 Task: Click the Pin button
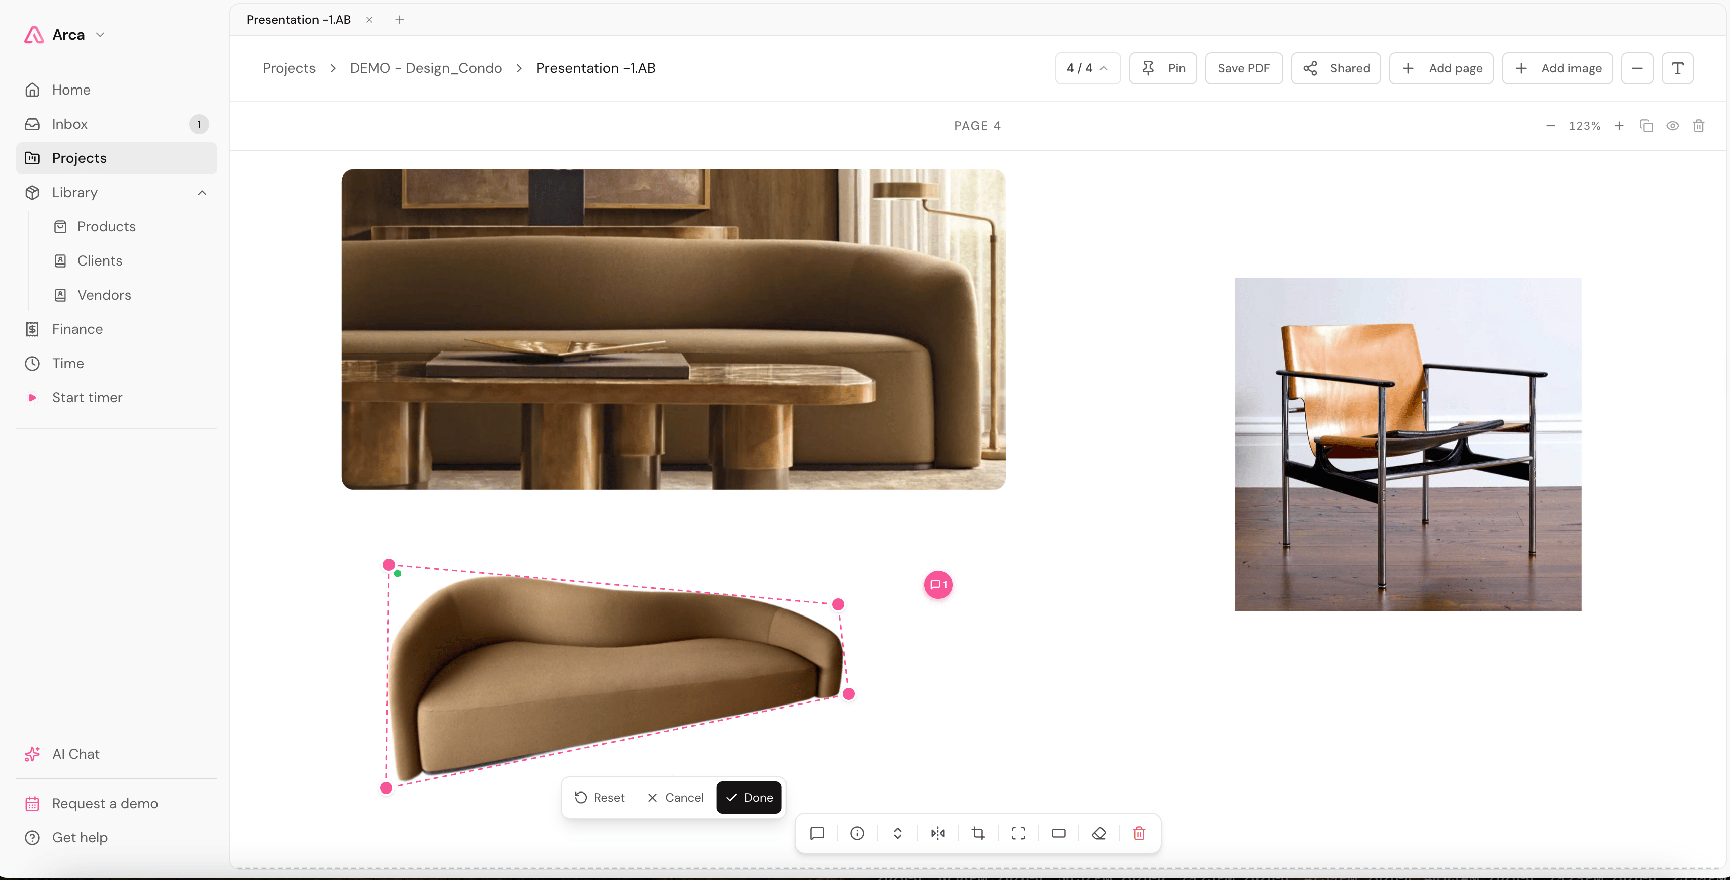click(x=1162, y=68)
